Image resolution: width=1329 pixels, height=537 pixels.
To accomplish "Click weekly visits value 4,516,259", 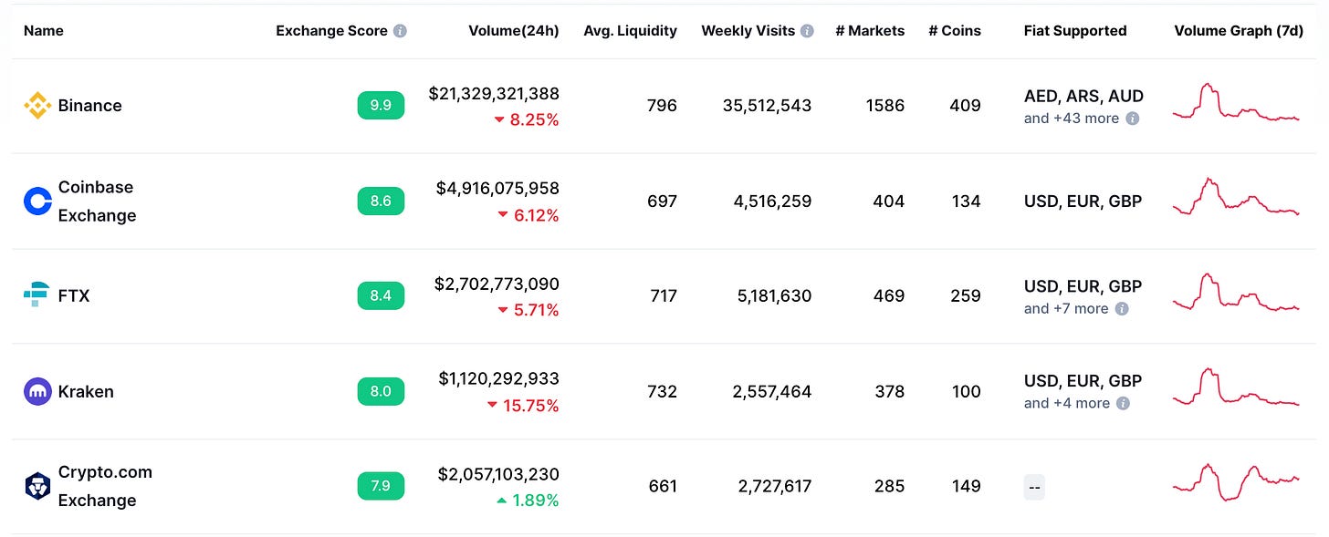I will 772,201.
